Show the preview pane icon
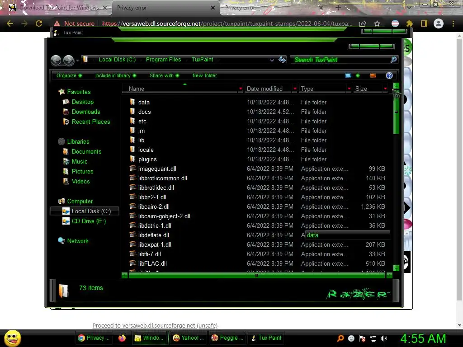463x347 pixels. click(x=373, y=75)
